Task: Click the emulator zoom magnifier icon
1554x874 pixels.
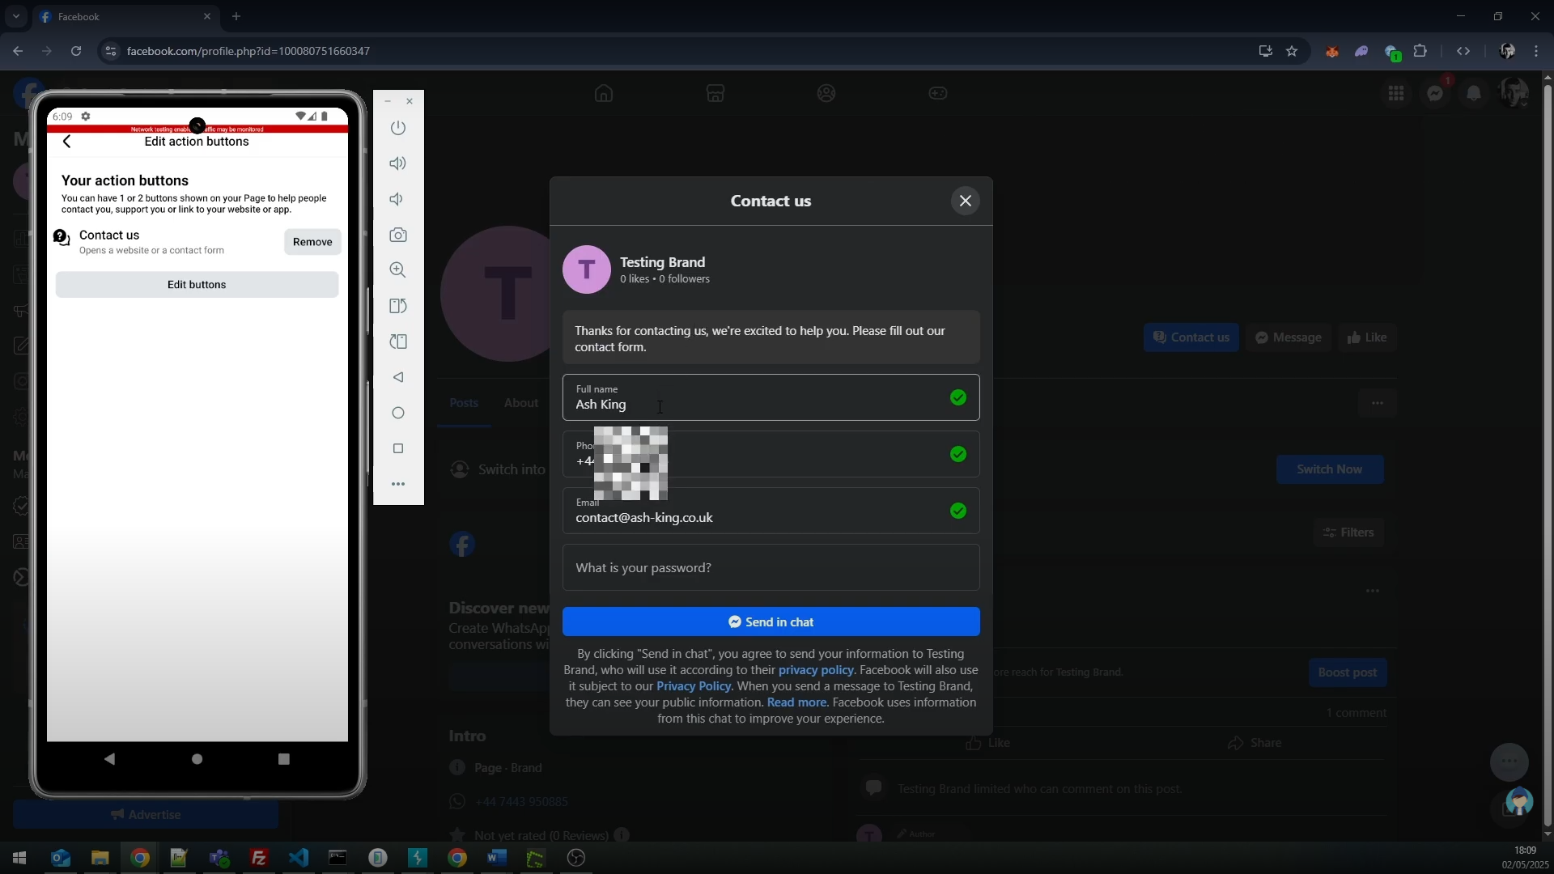Action: [397, 270]
